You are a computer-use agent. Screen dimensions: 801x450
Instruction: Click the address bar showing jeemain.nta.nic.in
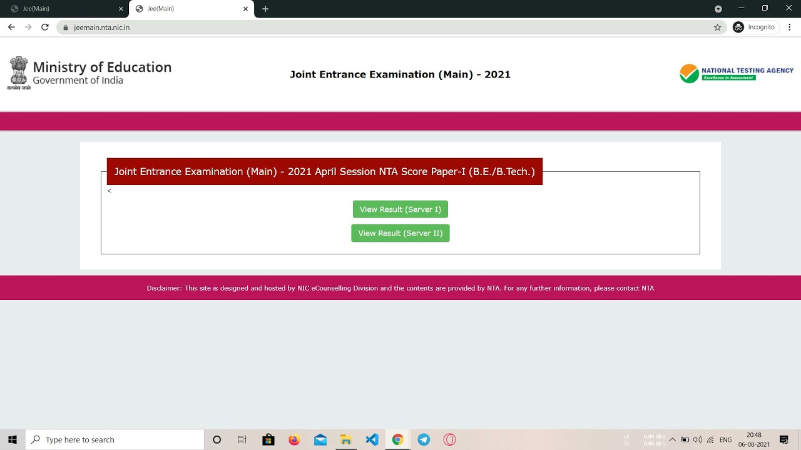[x=391, y=27]
